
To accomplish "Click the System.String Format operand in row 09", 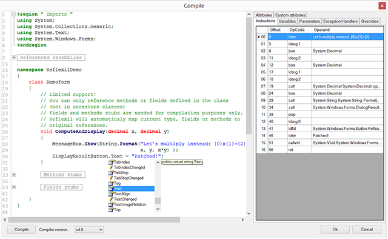I will pos(347,101).
